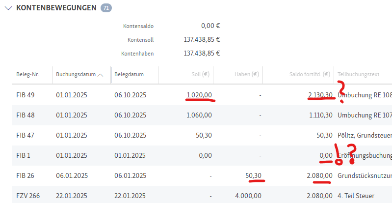392x203 pixels.
Task: Click the Buchungsdatum ascending sort arrow
Action: 101,75
